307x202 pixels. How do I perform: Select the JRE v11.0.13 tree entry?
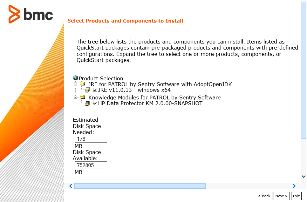[x=133, y=90]
